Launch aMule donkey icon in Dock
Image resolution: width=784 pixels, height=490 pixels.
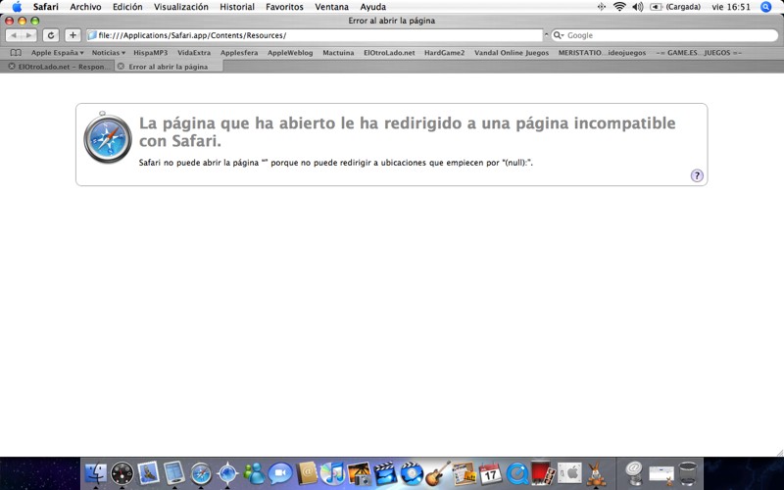click(x=596, y=473)
